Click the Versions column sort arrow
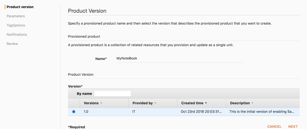This screenshot has height=129, width=307. coord(101,103)
